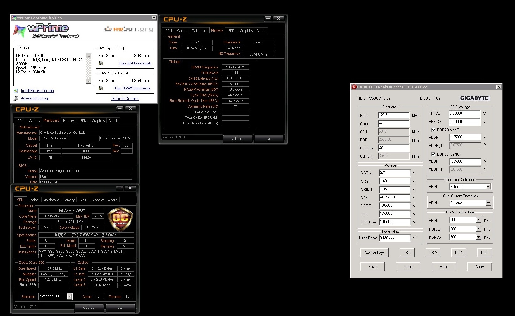Close the GIGABYTE TweakLauncher window
This screenshot has width=515, height=316.
tap(499, 87)
